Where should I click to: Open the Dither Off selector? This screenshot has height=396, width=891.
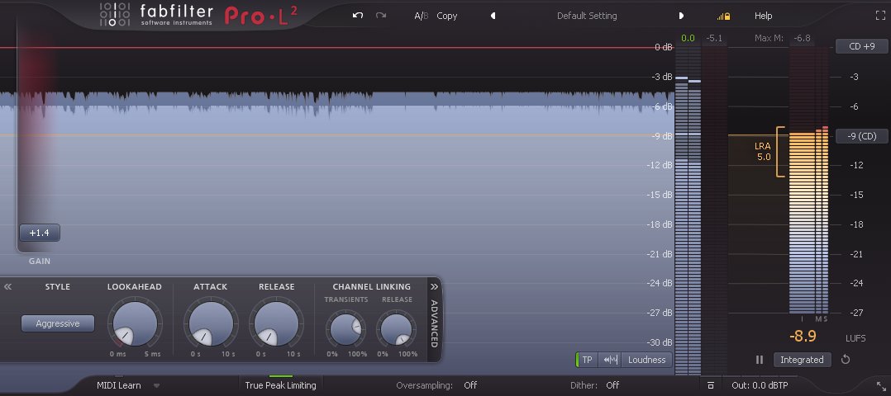(612, 385)
